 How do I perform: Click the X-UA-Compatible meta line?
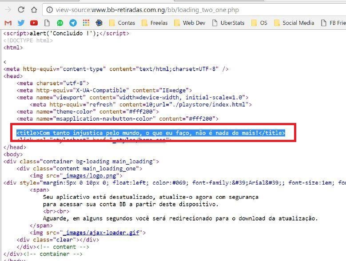104,91
